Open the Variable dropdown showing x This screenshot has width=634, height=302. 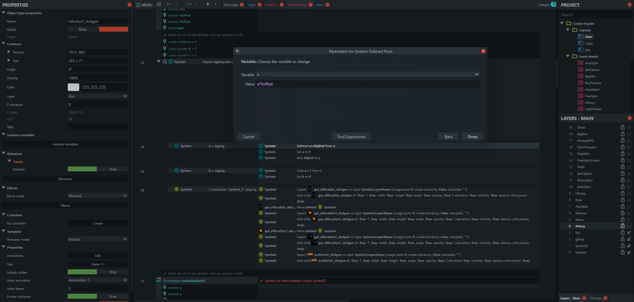(x=368, y=75)
